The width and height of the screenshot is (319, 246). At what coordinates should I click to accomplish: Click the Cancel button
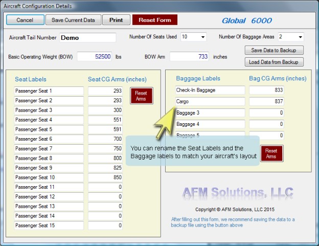[25, 20]
